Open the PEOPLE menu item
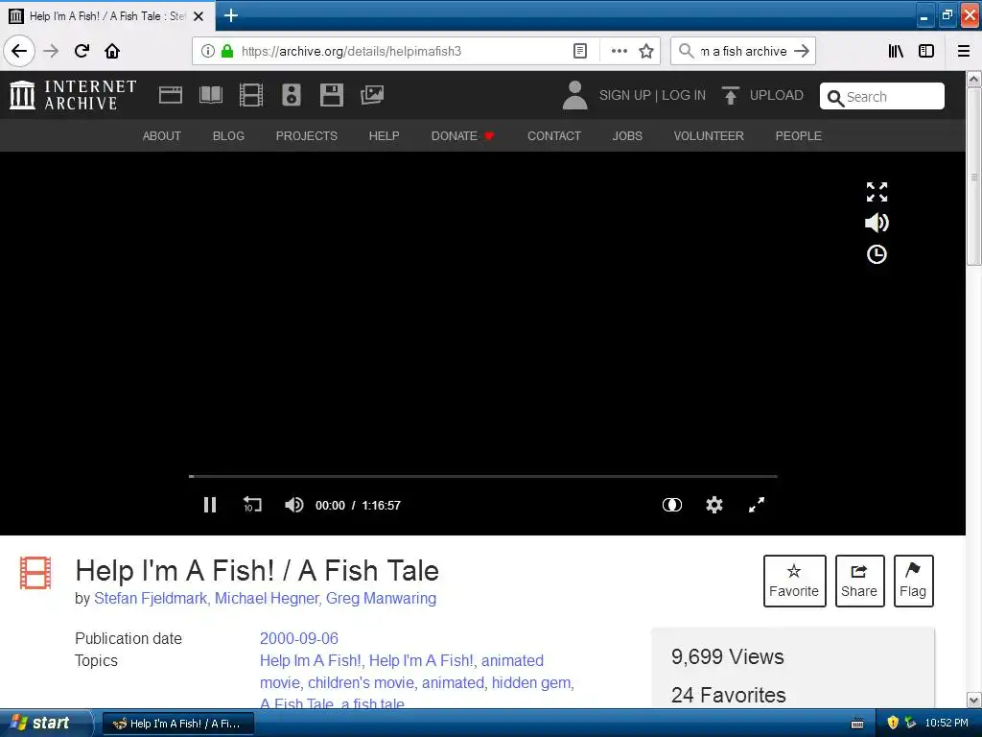The width and height of the screenshot is (982, 737). click(799, 136)
